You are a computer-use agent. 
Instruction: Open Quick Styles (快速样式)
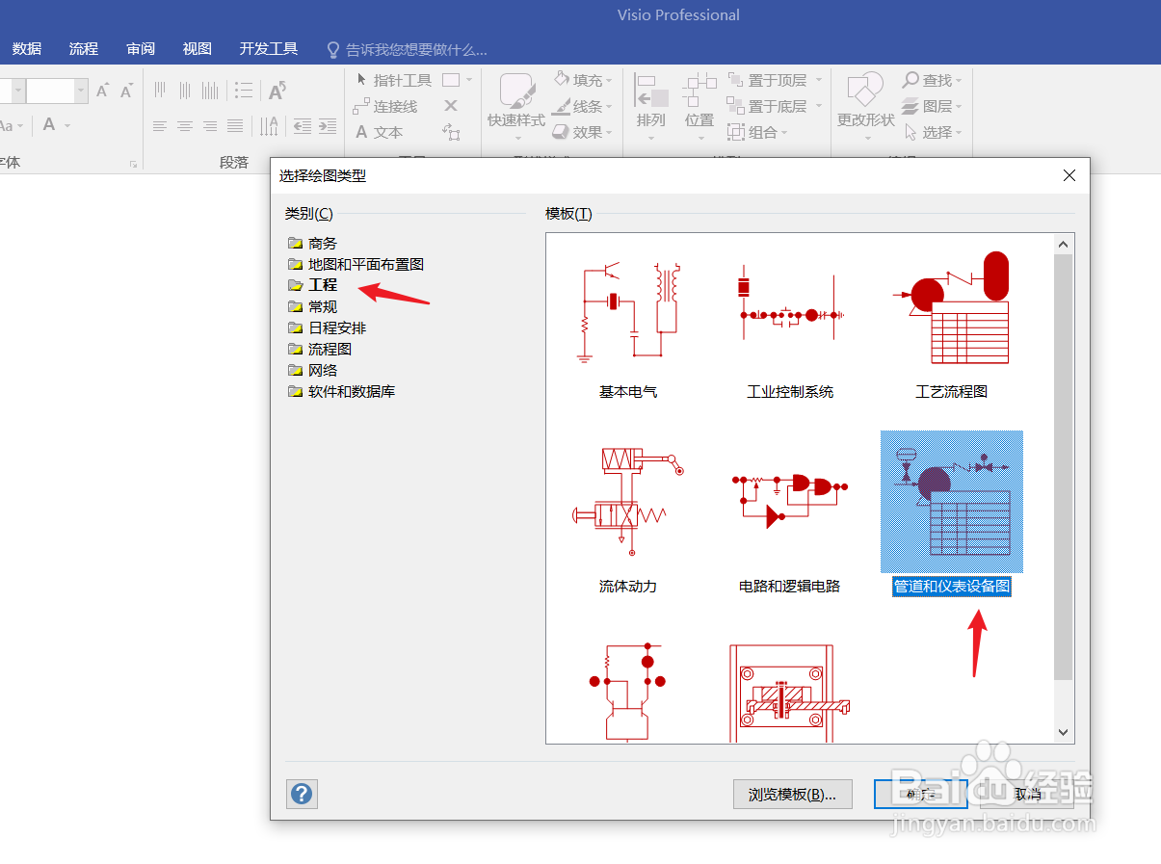pos(516,105)
